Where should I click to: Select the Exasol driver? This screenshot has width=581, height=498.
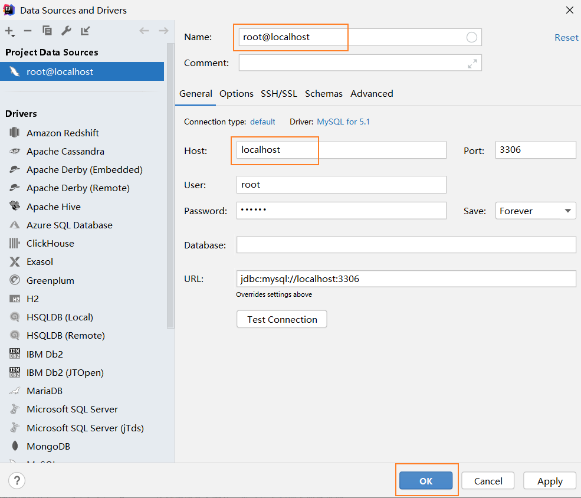tap(40, 261)
